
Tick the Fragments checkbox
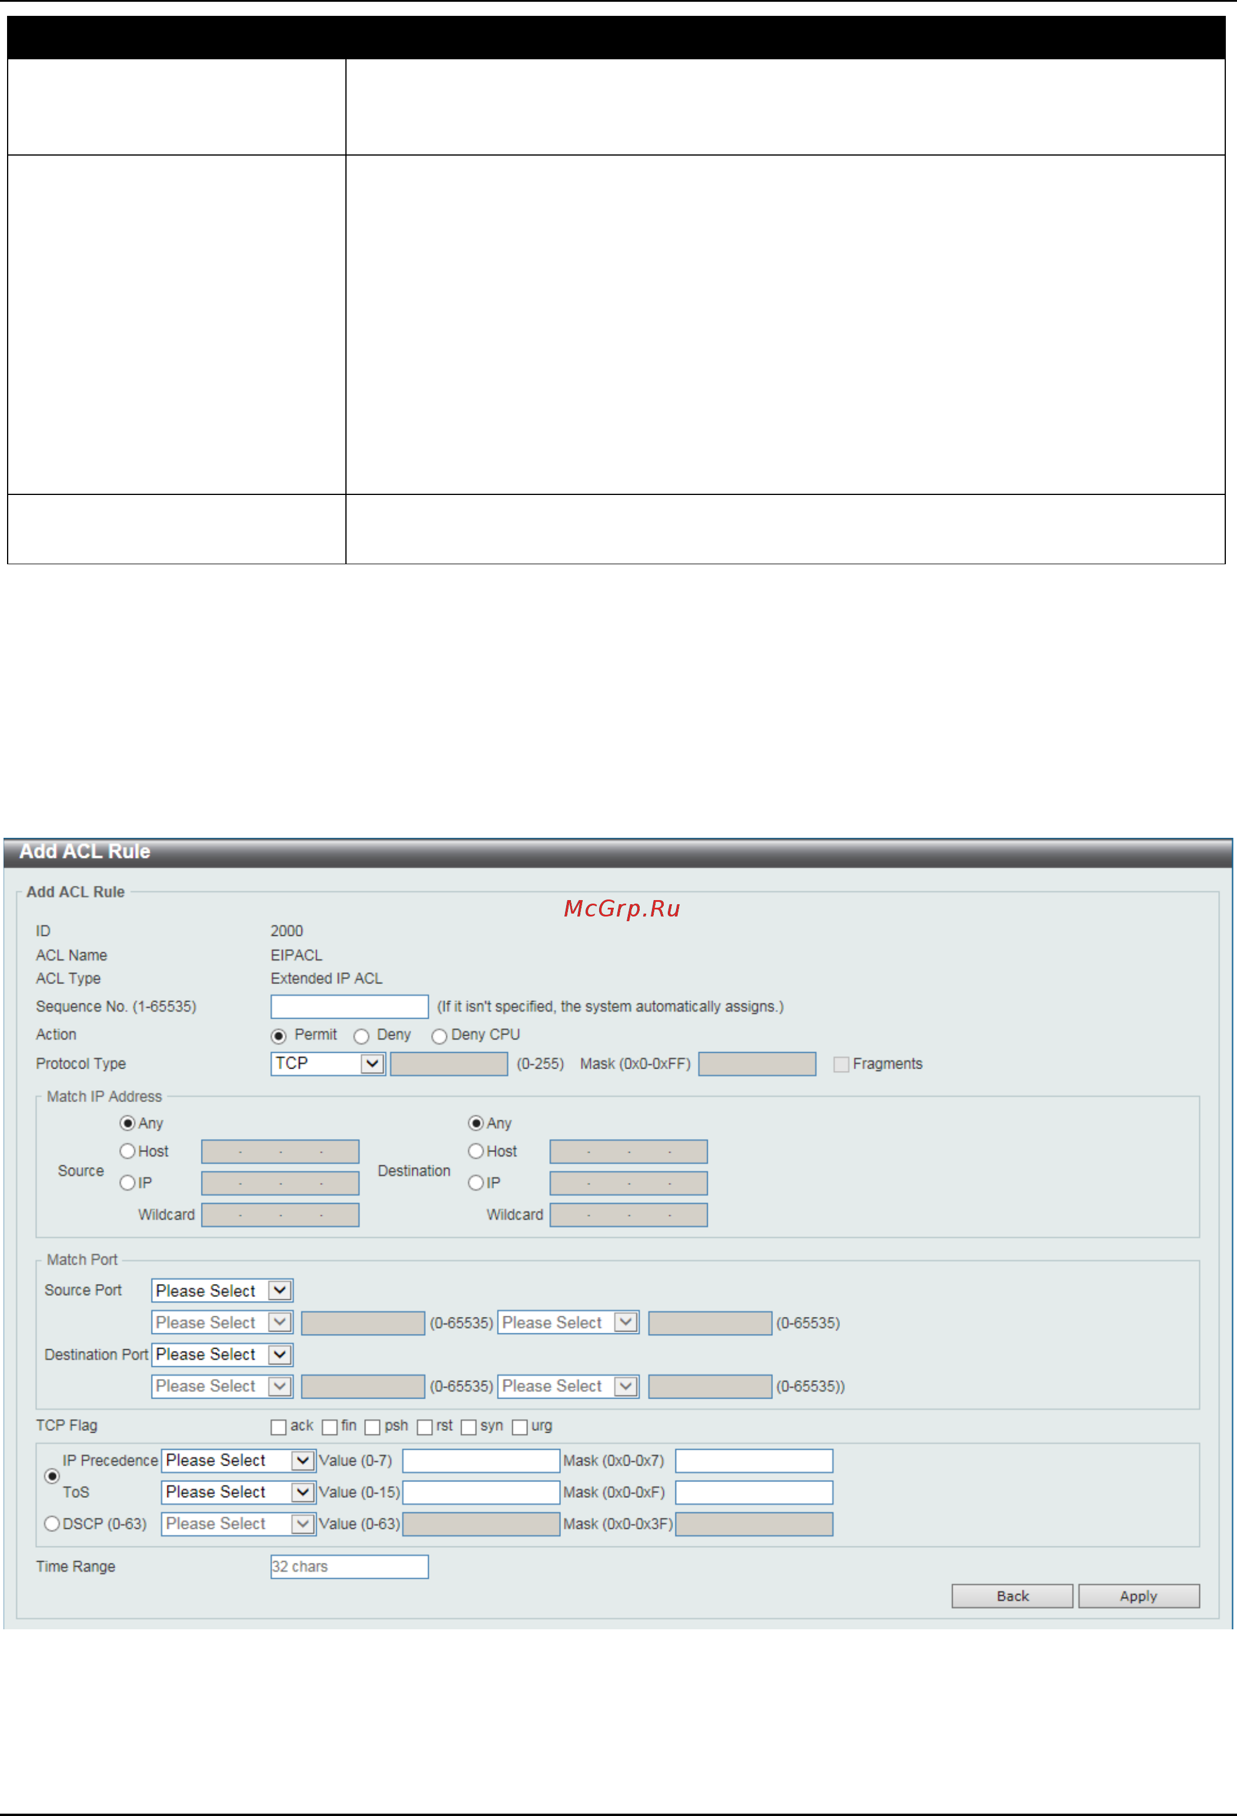(x=841, y=1064)
